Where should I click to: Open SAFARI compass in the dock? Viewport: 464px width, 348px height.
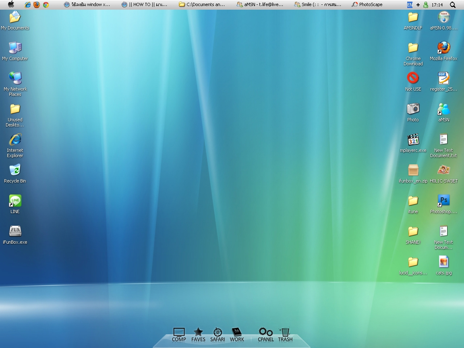click(x=217, y=335)
